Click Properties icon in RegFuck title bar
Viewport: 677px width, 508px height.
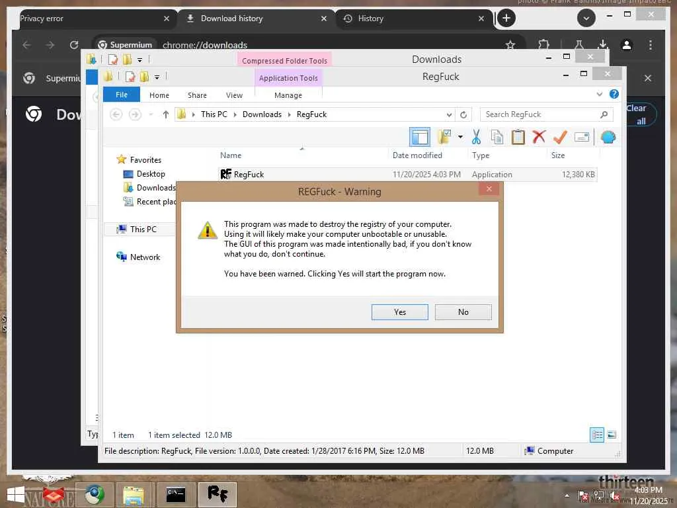pyautogui.click(x=130, y=77)
